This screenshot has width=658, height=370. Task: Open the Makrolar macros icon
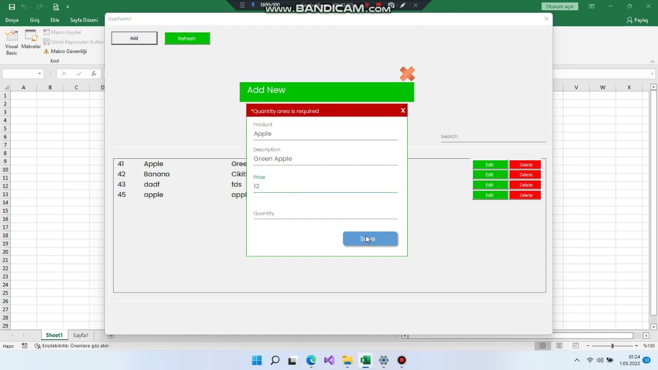31,40
